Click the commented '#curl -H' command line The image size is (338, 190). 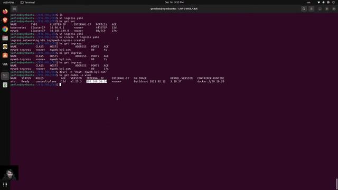coord(83,72)
